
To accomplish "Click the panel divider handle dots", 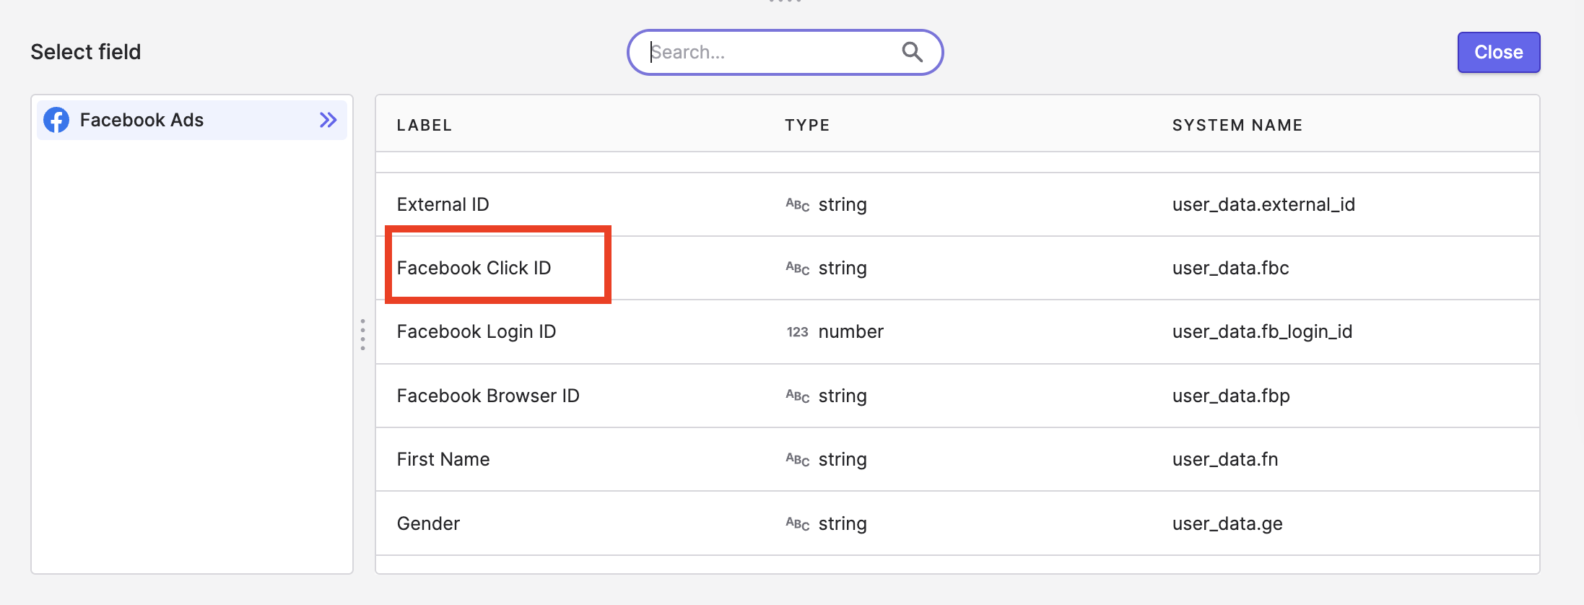I will click(x=362, y=334).
